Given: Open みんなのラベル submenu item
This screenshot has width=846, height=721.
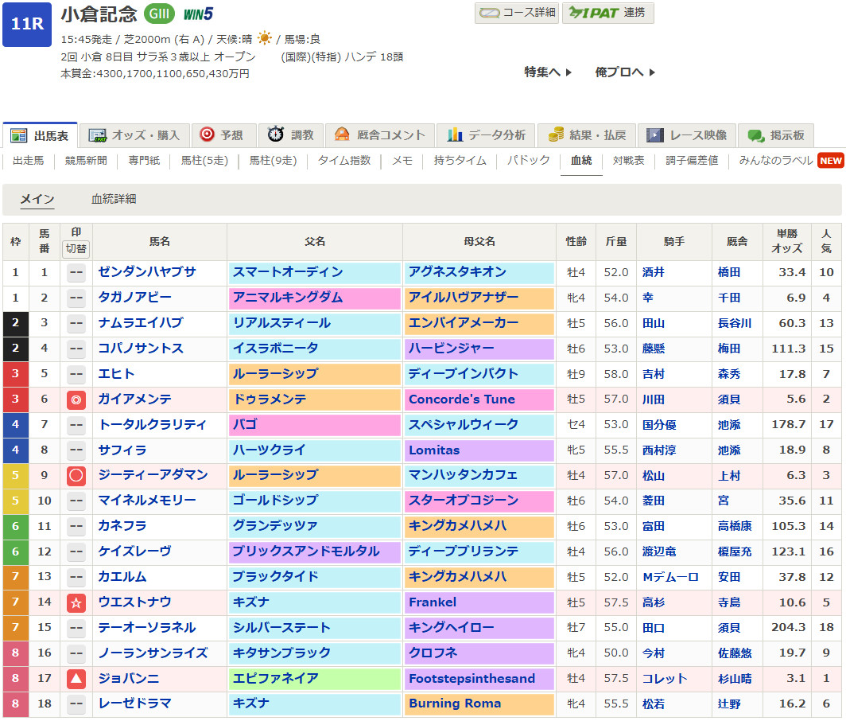Looking at the screenshot, I should [x=776, y=161].
